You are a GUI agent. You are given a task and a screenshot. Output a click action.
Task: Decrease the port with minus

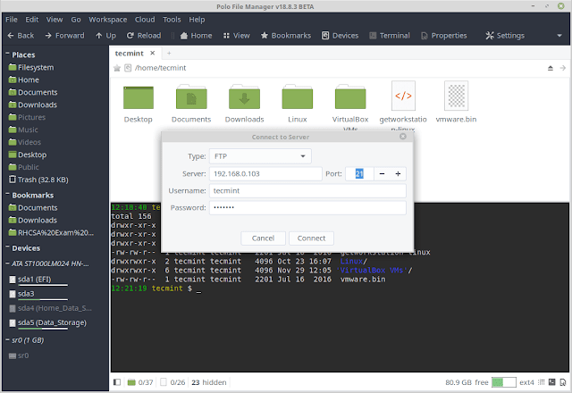click(382, 174)
